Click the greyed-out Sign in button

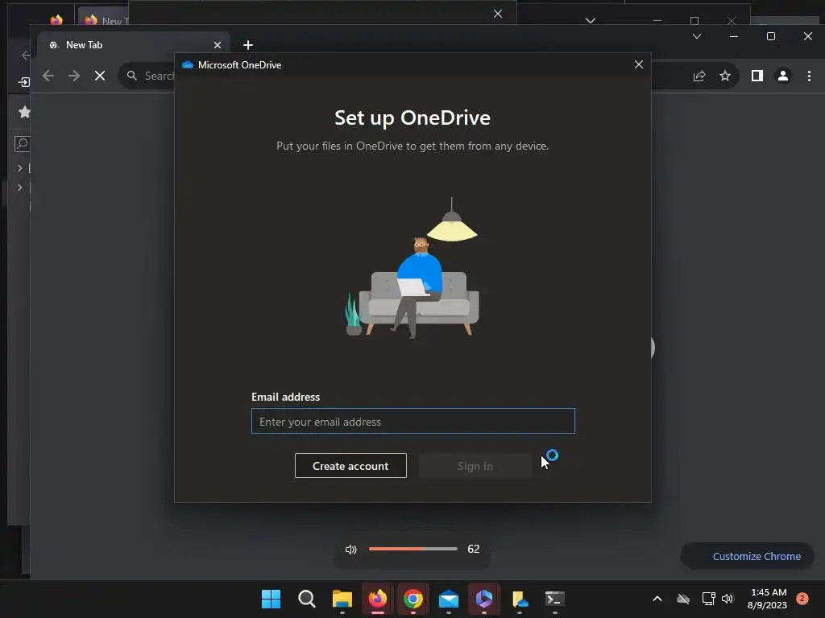[475, 466]
